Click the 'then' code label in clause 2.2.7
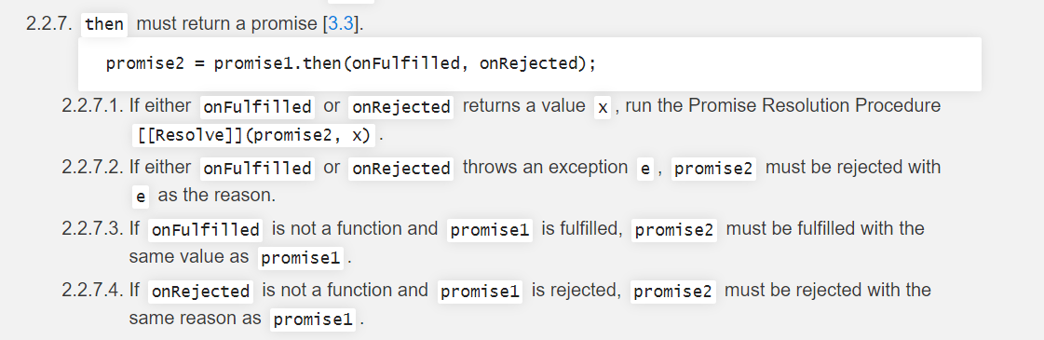 [x=104, y=24]
